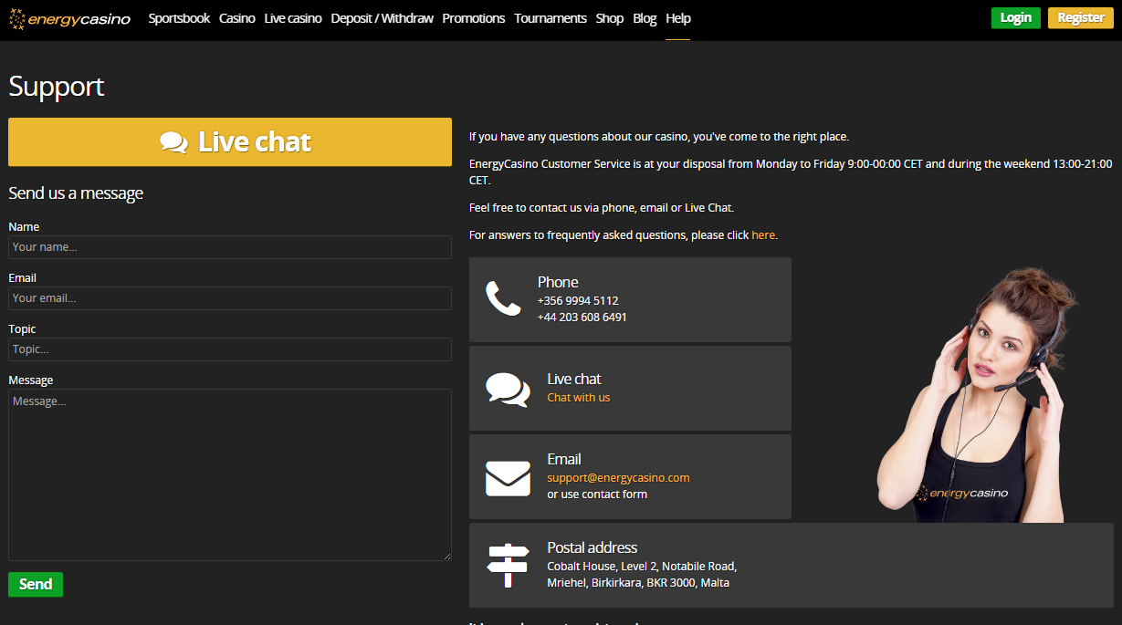Click the speech bubbles icon in Live chat card

click(x=508, y=389)
